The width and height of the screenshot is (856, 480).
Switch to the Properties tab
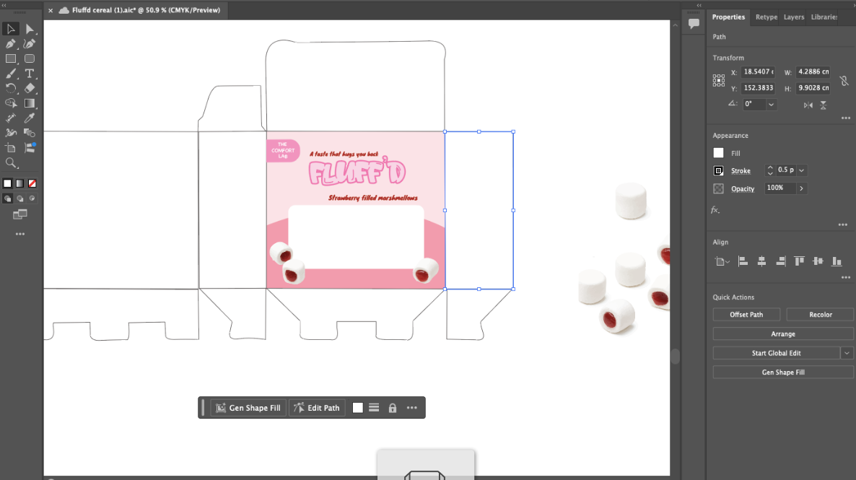(728, 17)
